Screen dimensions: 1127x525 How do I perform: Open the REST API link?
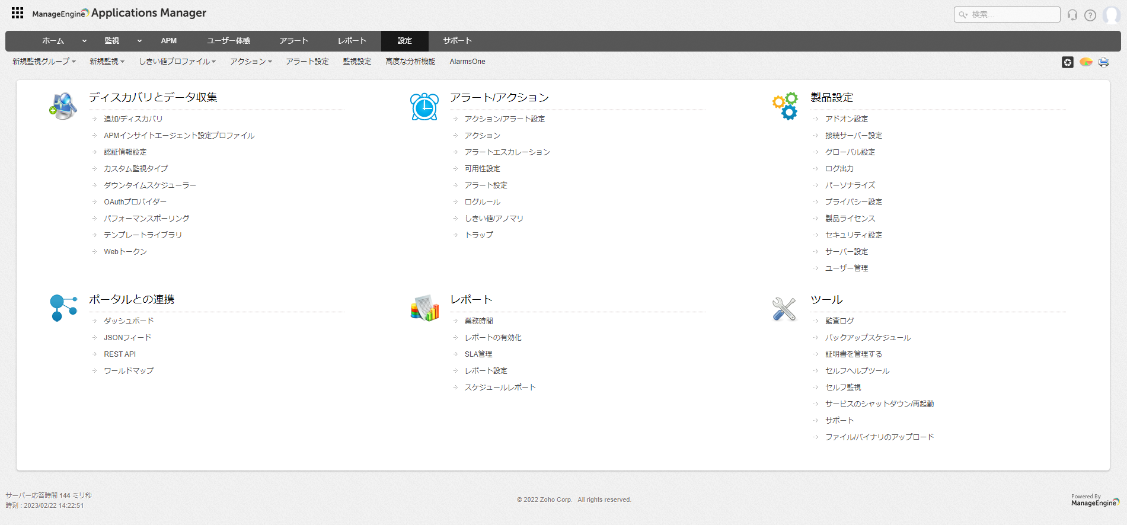click(x=120, y=354)
